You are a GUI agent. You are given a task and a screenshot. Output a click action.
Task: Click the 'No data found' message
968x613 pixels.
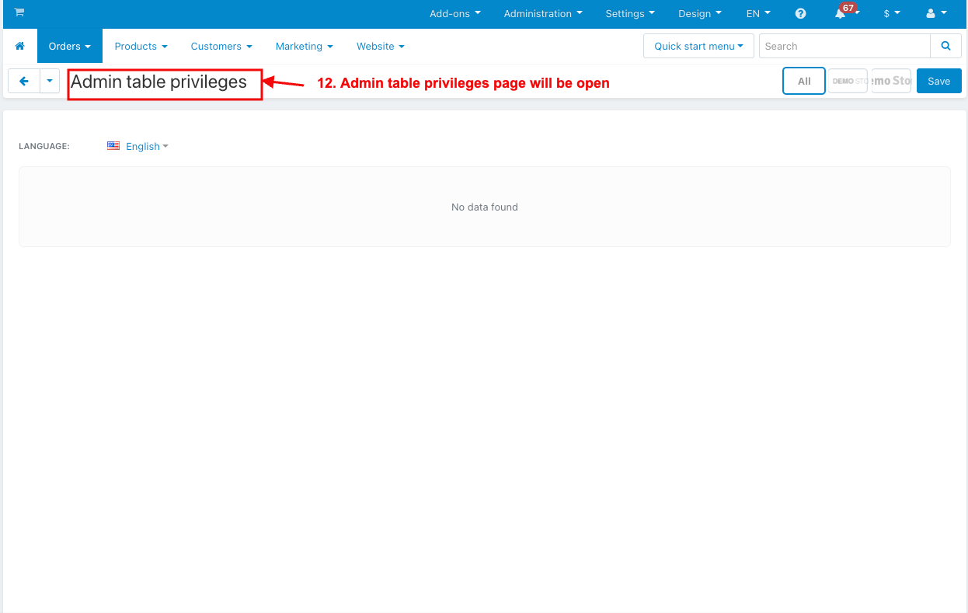(485, 207)
